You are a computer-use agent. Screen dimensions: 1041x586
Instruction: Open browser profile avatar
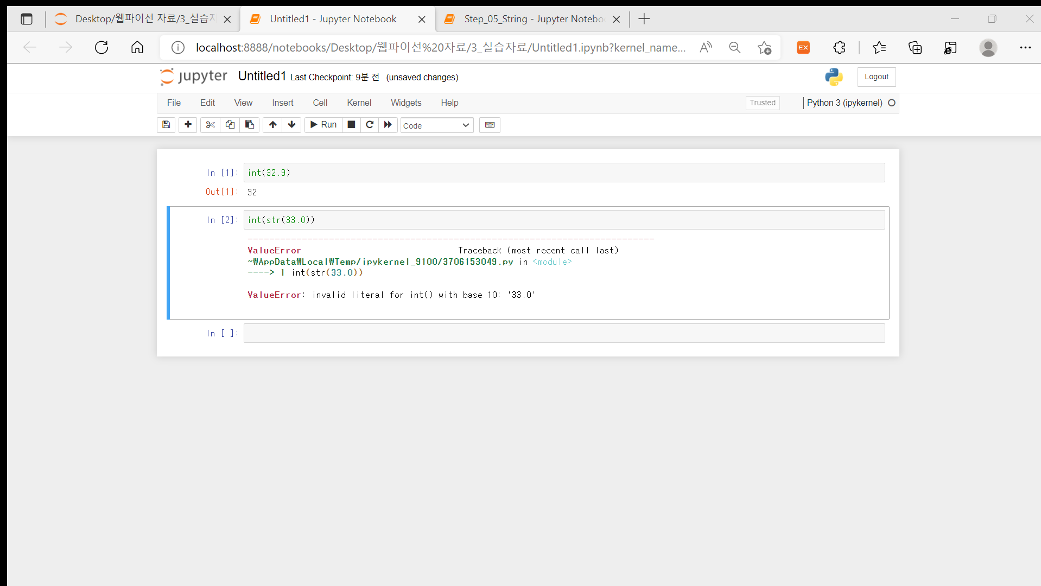[988, 48]
